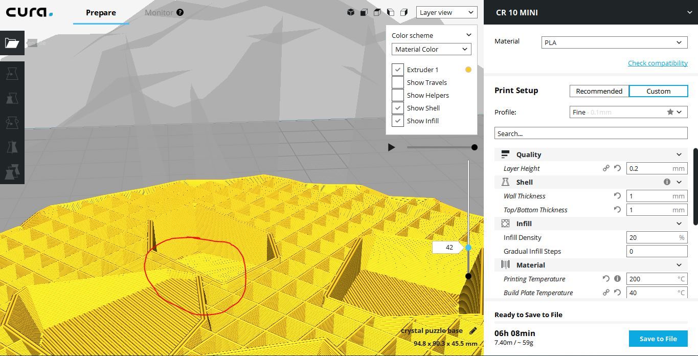Uncheck the Extruder 1 checkbox
Image resolution: width=698 pixels, height=356 pixels.
(398, 70)
